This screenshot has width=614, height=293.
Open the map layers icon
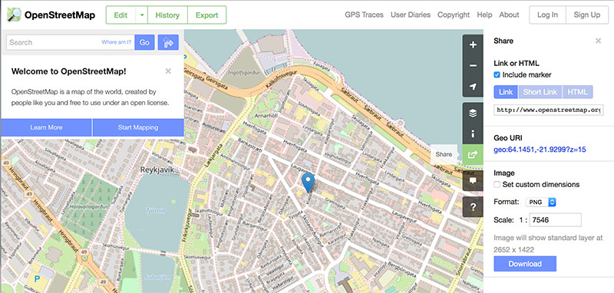pyautogui.click(x=473, y=113)
